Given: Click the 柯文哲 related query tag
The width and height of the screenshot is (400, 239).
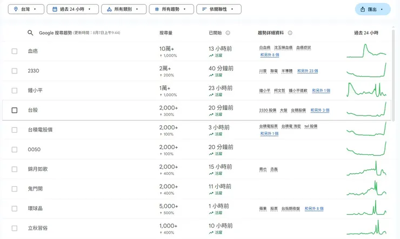Looking at the screenshot, I should (x=279, y=91).
